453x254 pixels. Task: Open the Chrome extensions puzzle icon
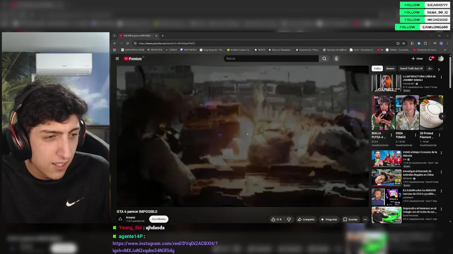[x=425, y=43]
